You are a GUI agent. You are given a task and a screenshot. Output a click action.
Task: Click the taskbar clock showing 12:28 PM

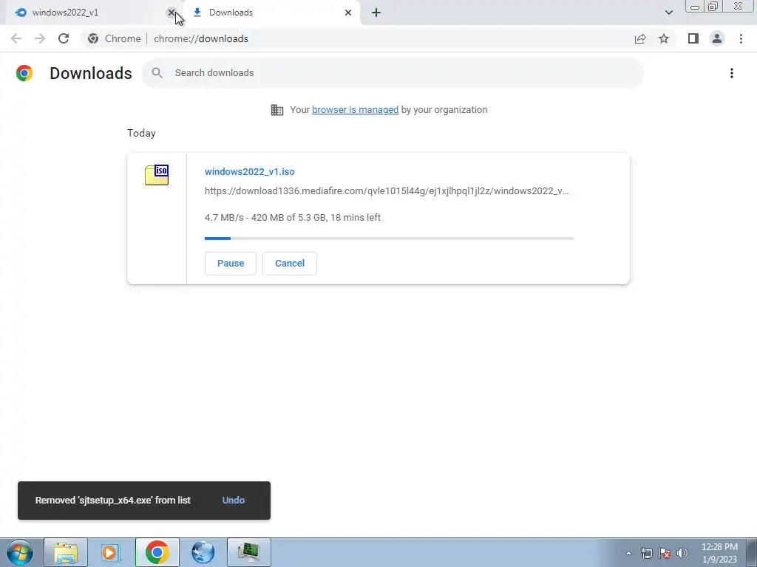[x=719, y=553]
